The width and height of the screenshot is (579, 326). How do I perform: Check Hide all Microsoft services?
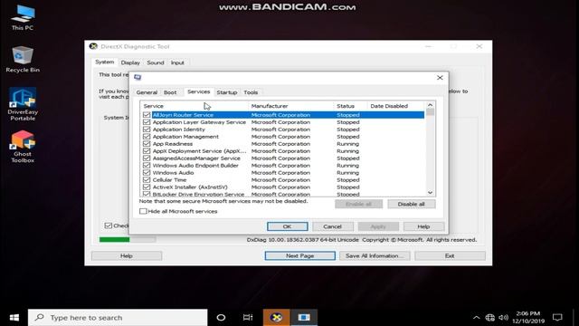[x=143, y=211]
